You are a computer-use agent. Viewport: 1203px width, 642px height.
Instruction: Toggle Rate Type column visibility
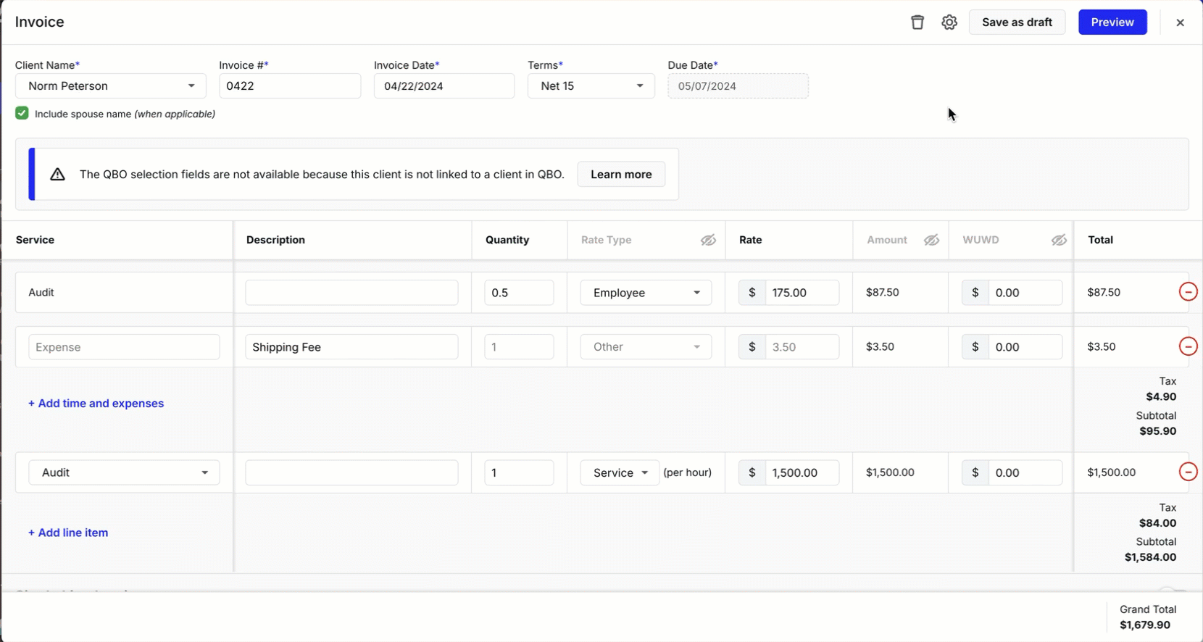click(x=708, y=240)
